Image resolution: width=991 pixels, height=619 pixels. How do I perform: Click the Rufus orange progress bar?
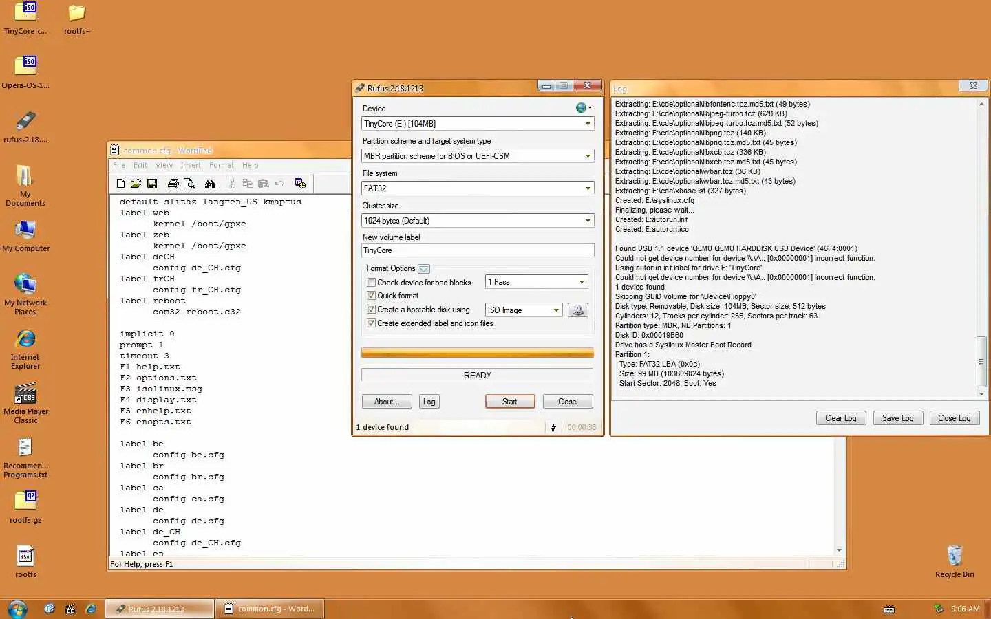tap(478, 353)
